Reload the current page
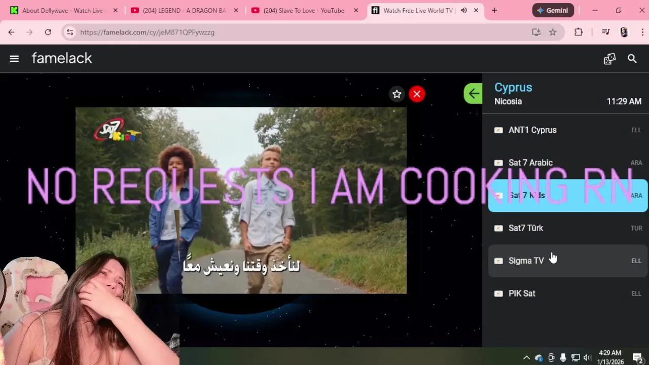 [x=48, y=32]
